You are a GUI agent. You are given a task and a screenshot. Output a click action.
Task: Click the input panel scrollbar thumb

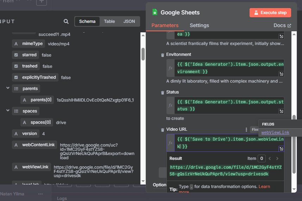pos(143,54)
